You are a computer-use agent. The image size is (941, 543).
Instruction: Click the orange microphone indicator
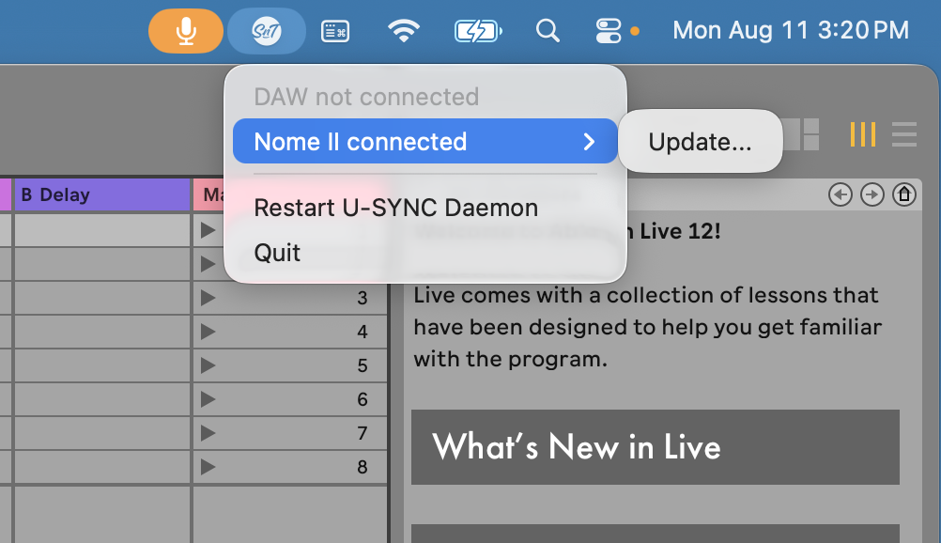point(186,31)
